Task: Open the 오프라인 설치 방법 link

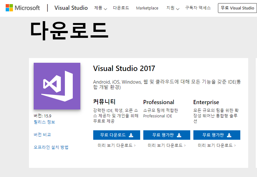Action: point(51,147)
